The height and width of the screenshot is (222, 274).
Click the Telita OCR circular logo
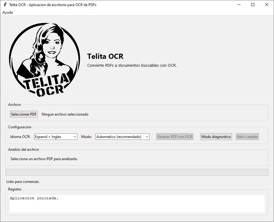tap(44, 60)
